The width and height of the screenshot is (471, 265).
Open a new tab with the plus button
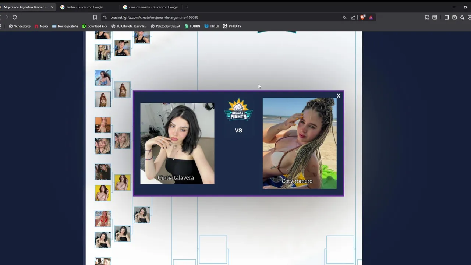187,7
